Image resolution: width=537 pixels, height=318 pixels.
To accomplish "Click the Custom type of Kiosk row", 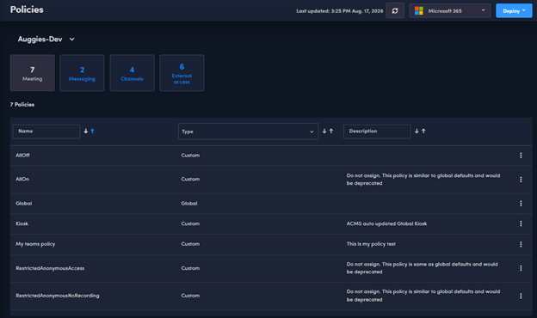I will point(190,223).
